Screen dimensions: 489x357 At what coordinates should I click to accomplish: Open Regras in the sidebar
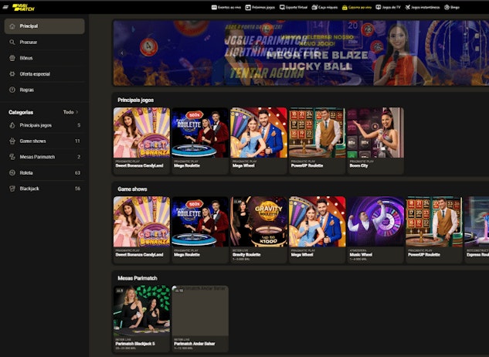[44, 90]
